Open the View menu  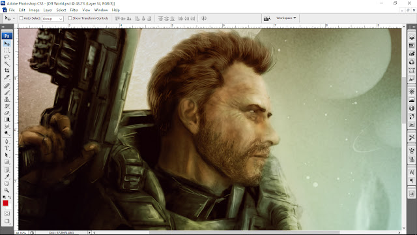tap(86, 10)
